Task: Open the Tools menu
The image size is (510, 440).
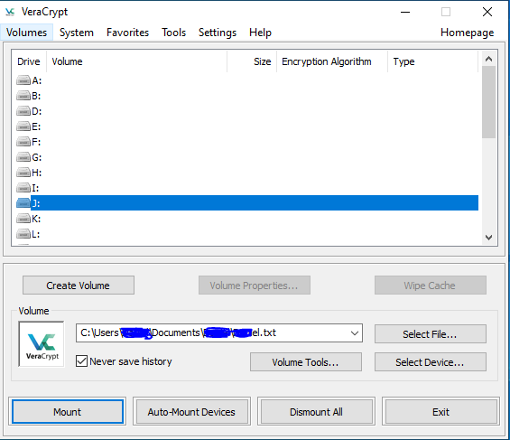Action: 173,33
